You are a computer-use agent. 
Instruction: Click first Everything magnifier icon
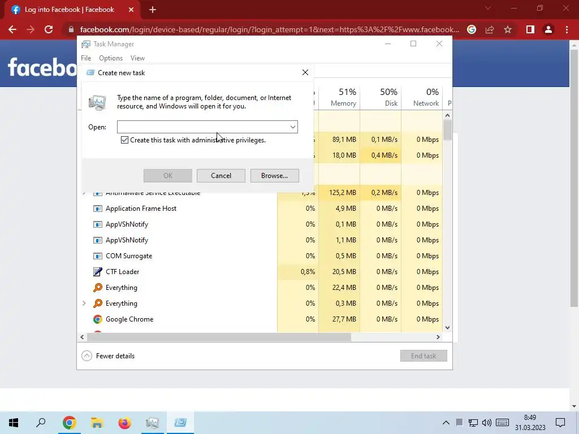[x=97, y=288]
